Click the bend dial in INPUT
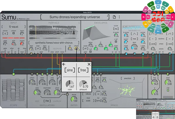The image size is (175, 119). tap(22, 33)
